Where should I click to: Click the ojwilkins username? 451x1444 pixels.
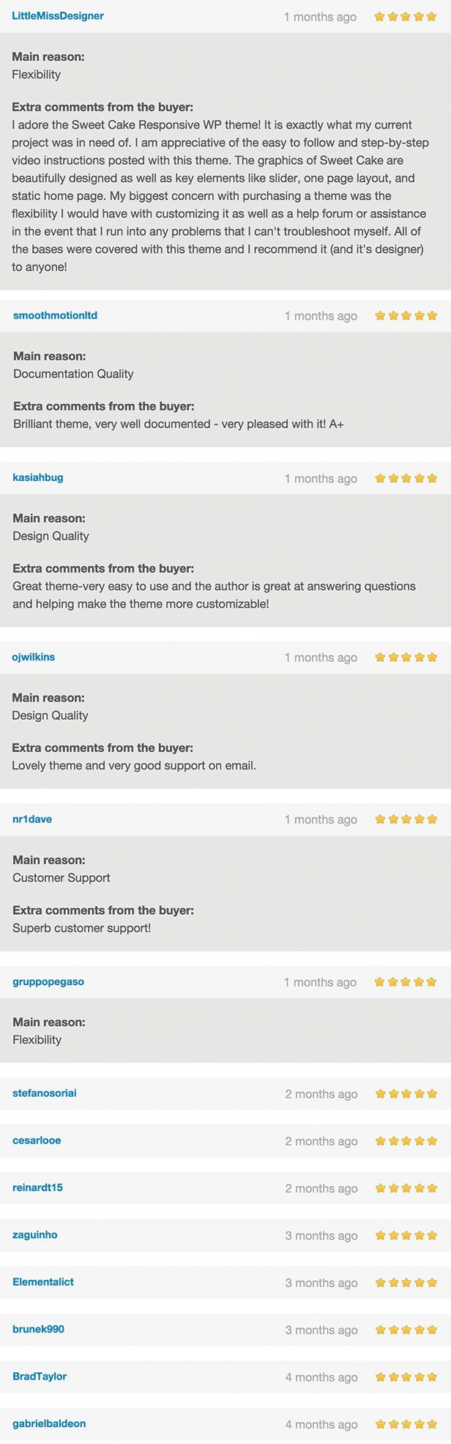(x=34, y=657)
